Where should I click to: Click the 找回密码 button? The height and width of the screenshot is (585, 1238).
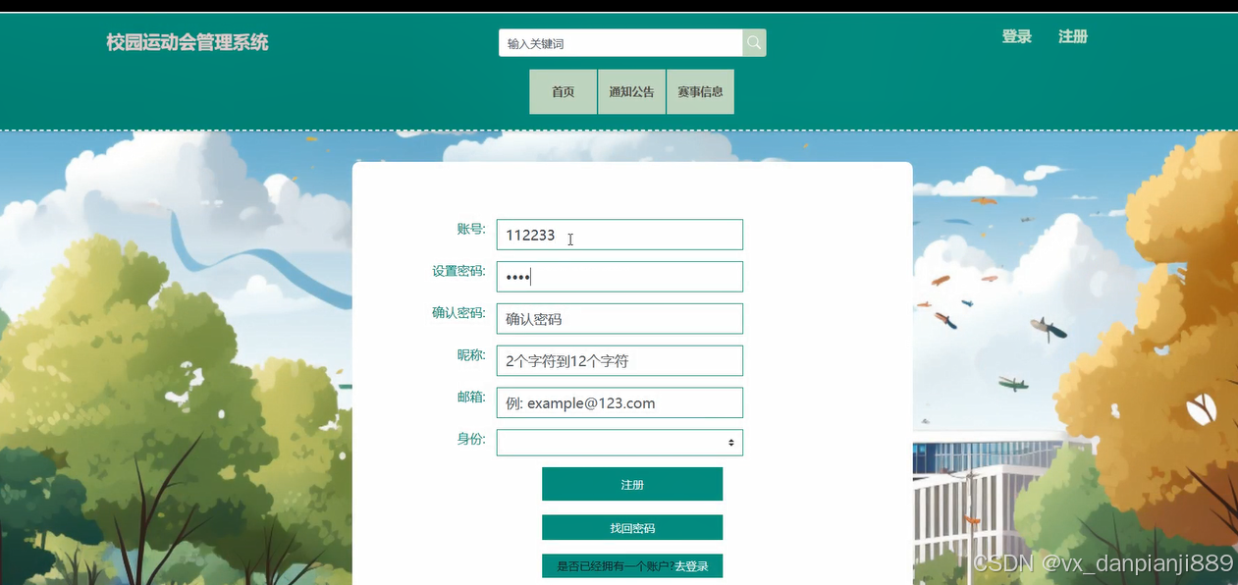coord(632,528)
